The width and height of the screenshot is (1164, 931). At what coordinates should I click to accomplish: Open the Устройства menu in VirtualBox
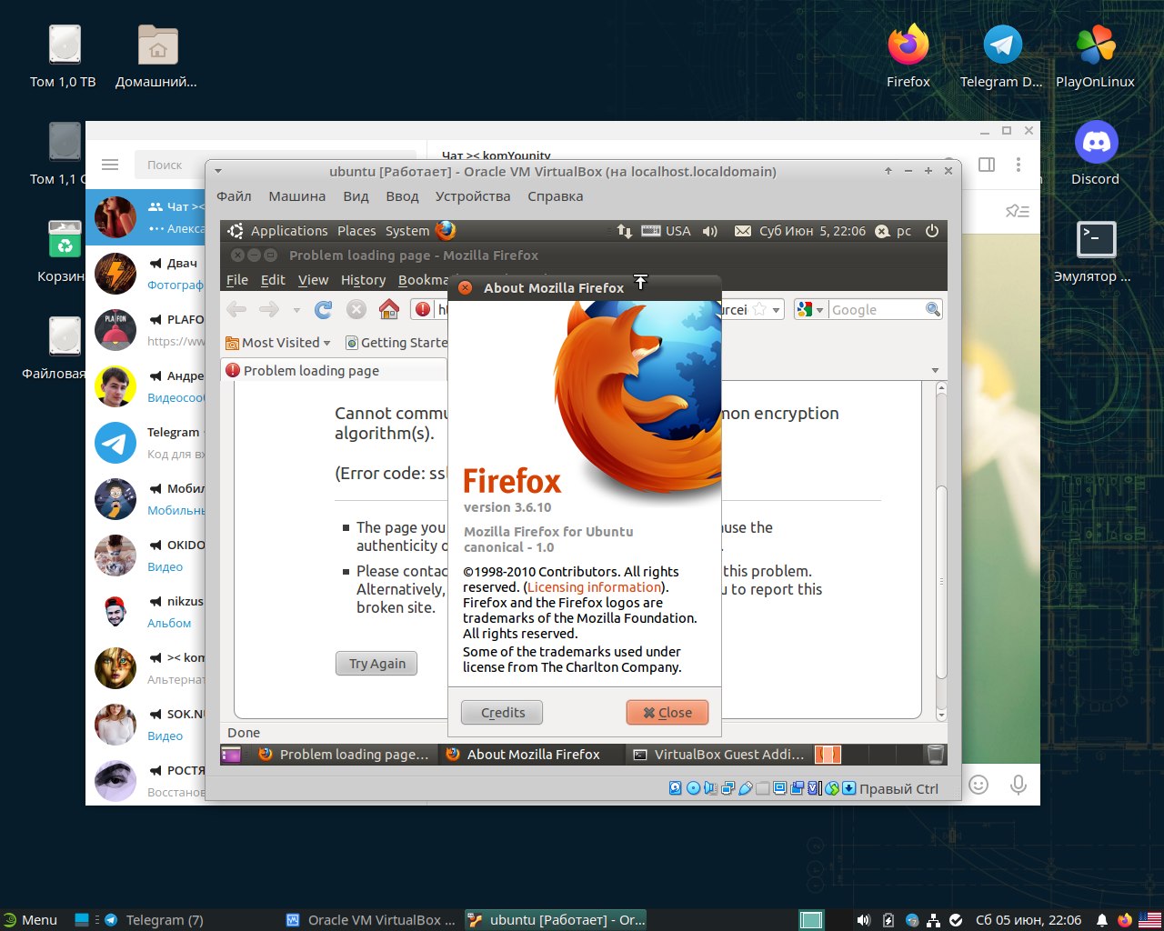pos(473,196)
